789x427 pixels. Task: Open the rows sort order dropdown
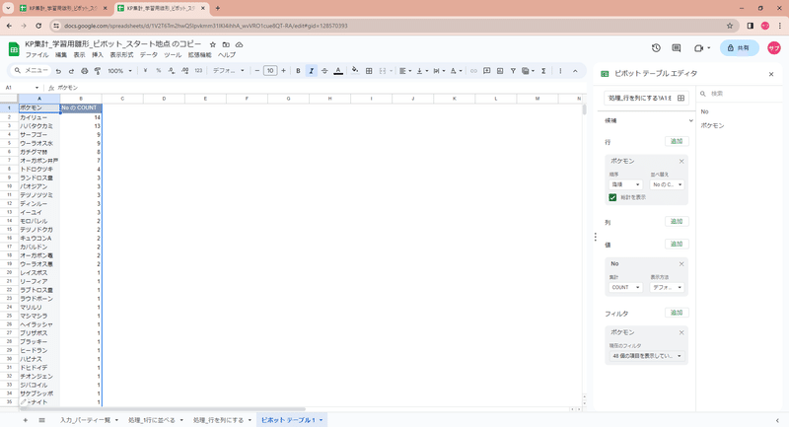[625, 184]
